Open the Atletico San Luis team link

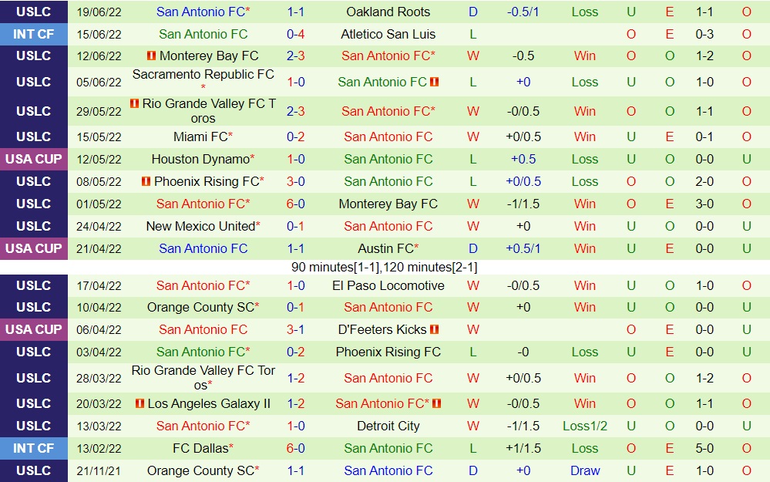click(x=388, y=34)
